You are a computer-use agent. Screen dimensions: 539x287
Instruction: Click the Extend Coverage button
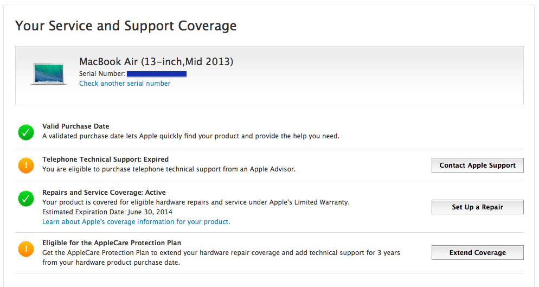point(478,253)
